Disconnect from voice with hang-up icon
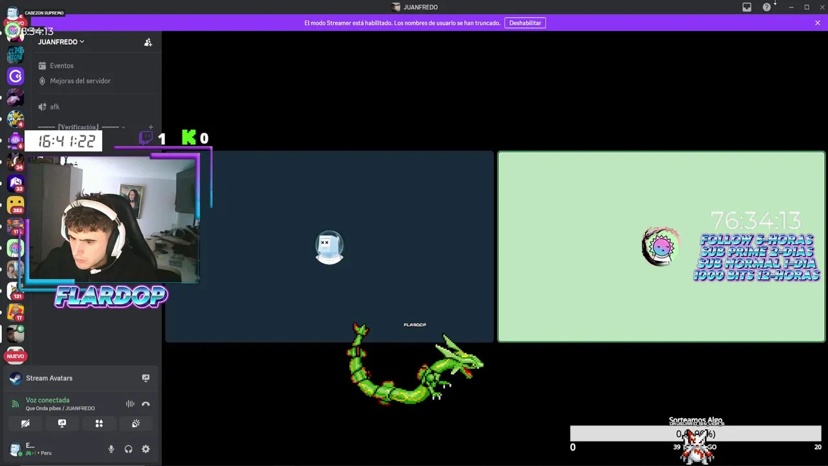This screenshot has height=466, width=828. click(146, 404)
